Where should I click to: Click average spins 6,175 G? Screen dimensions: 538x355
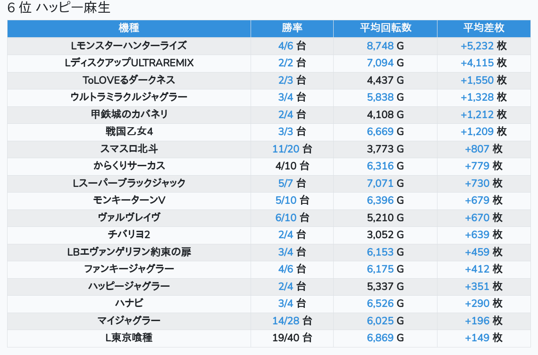(385, 269)
